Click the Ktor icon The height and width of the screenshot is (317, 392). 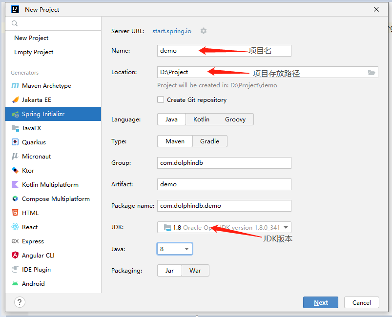pos(15,170)
